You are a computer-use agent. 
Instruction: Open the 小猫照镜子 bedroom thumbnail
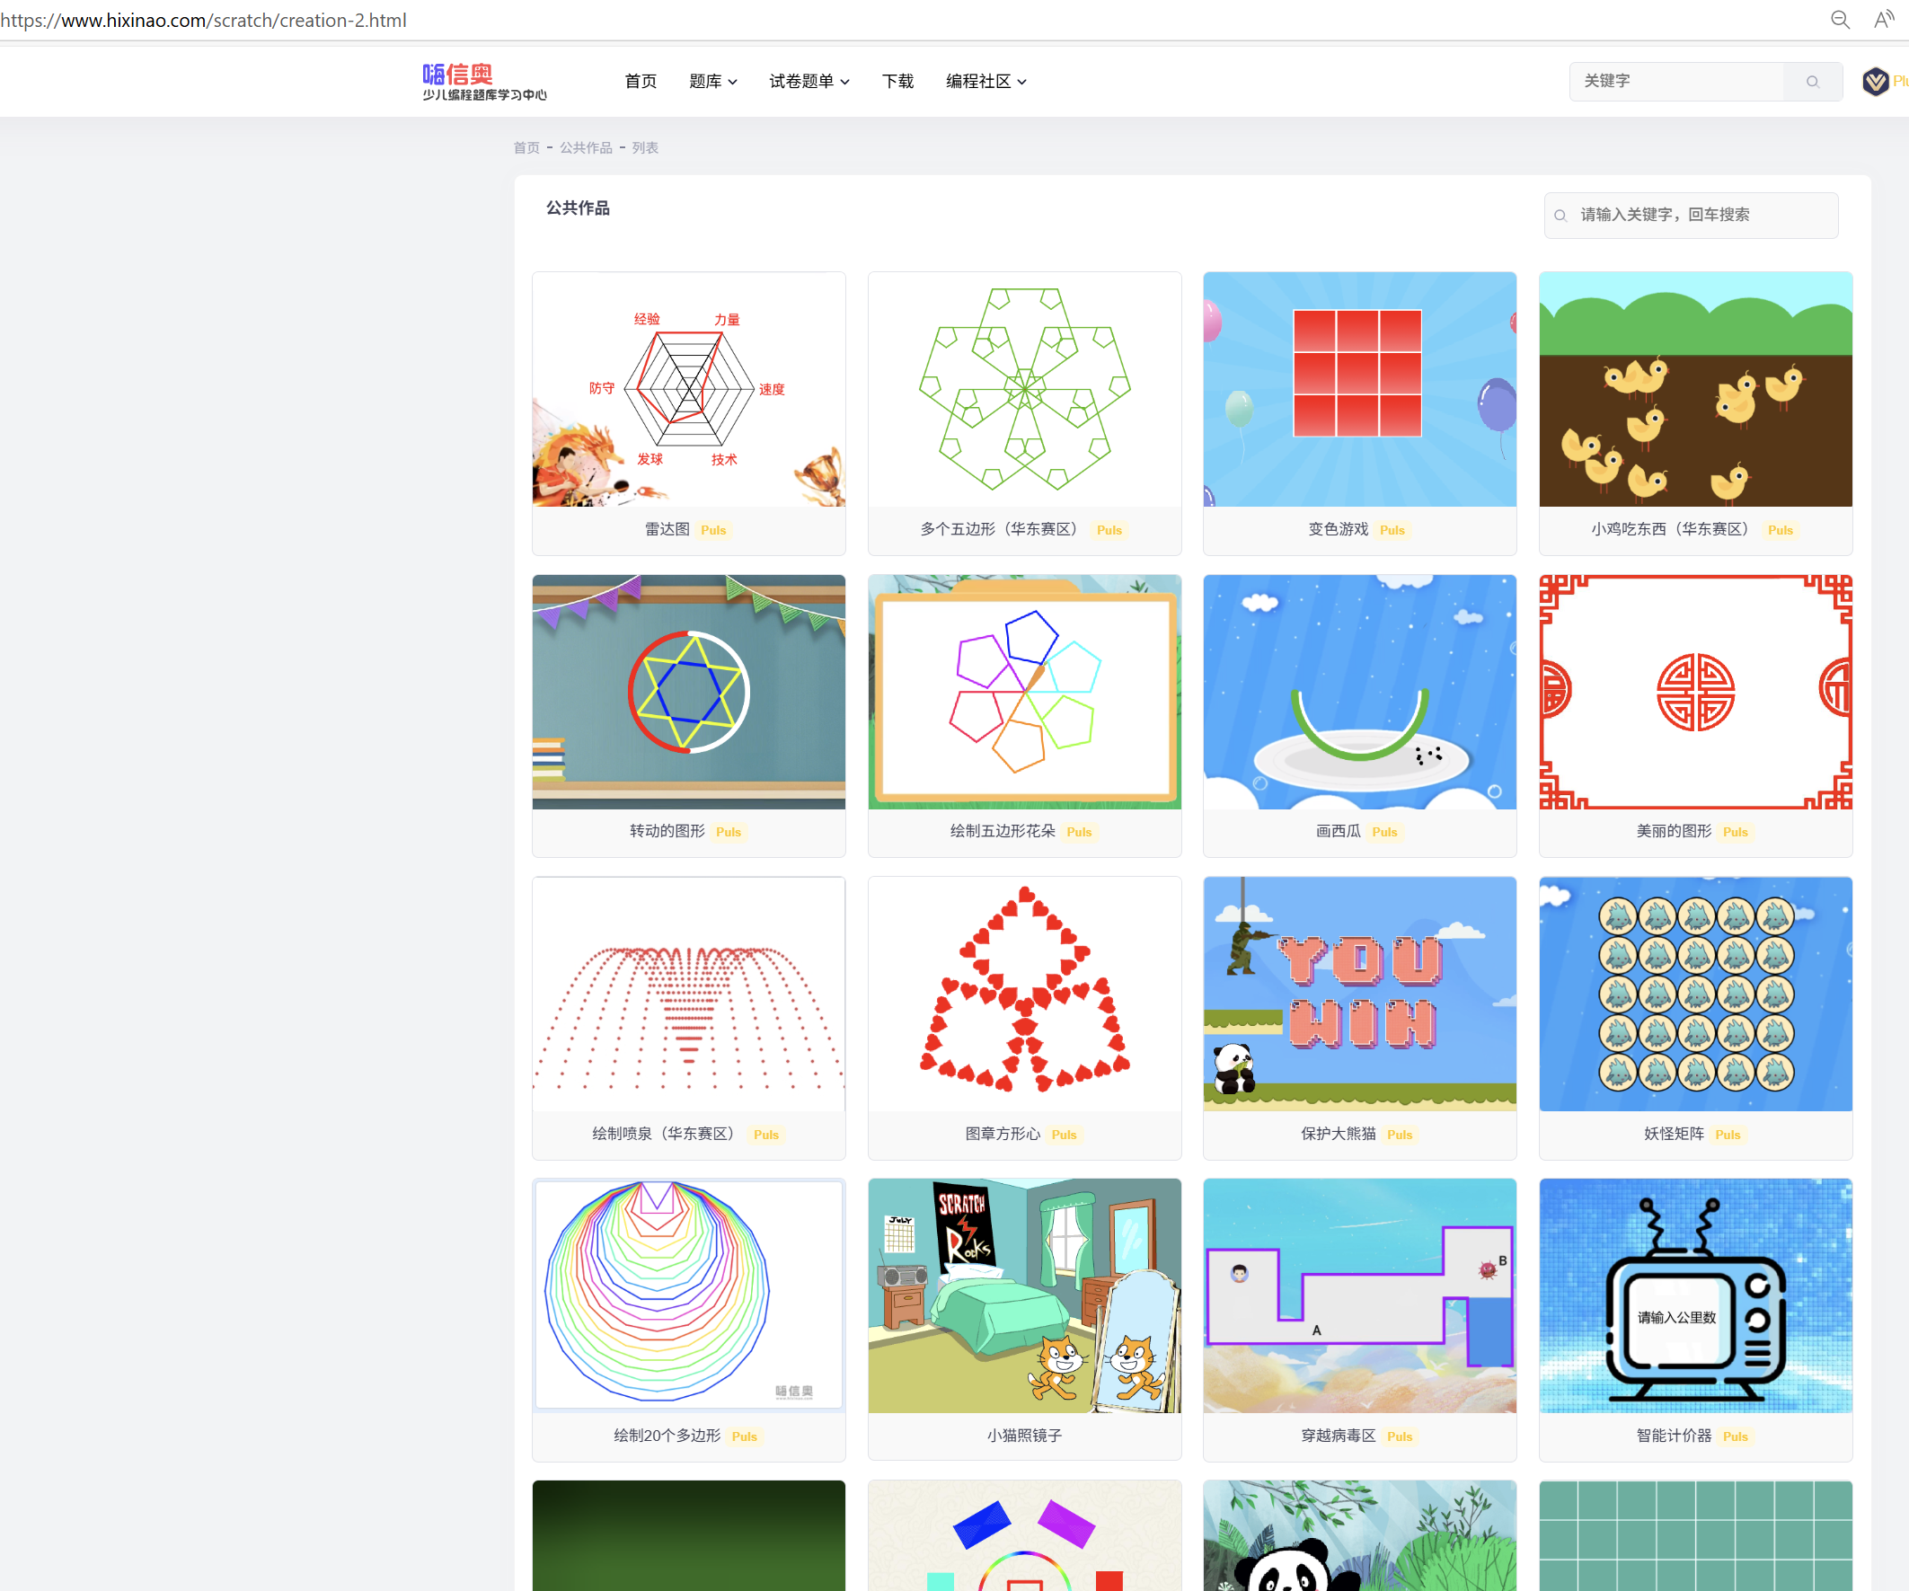pyautogui.click(x=1023, y=1295)
